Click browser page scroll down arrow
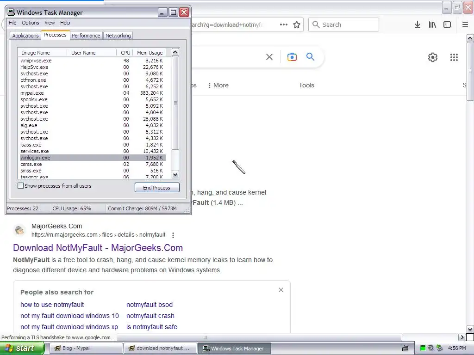 470,329
